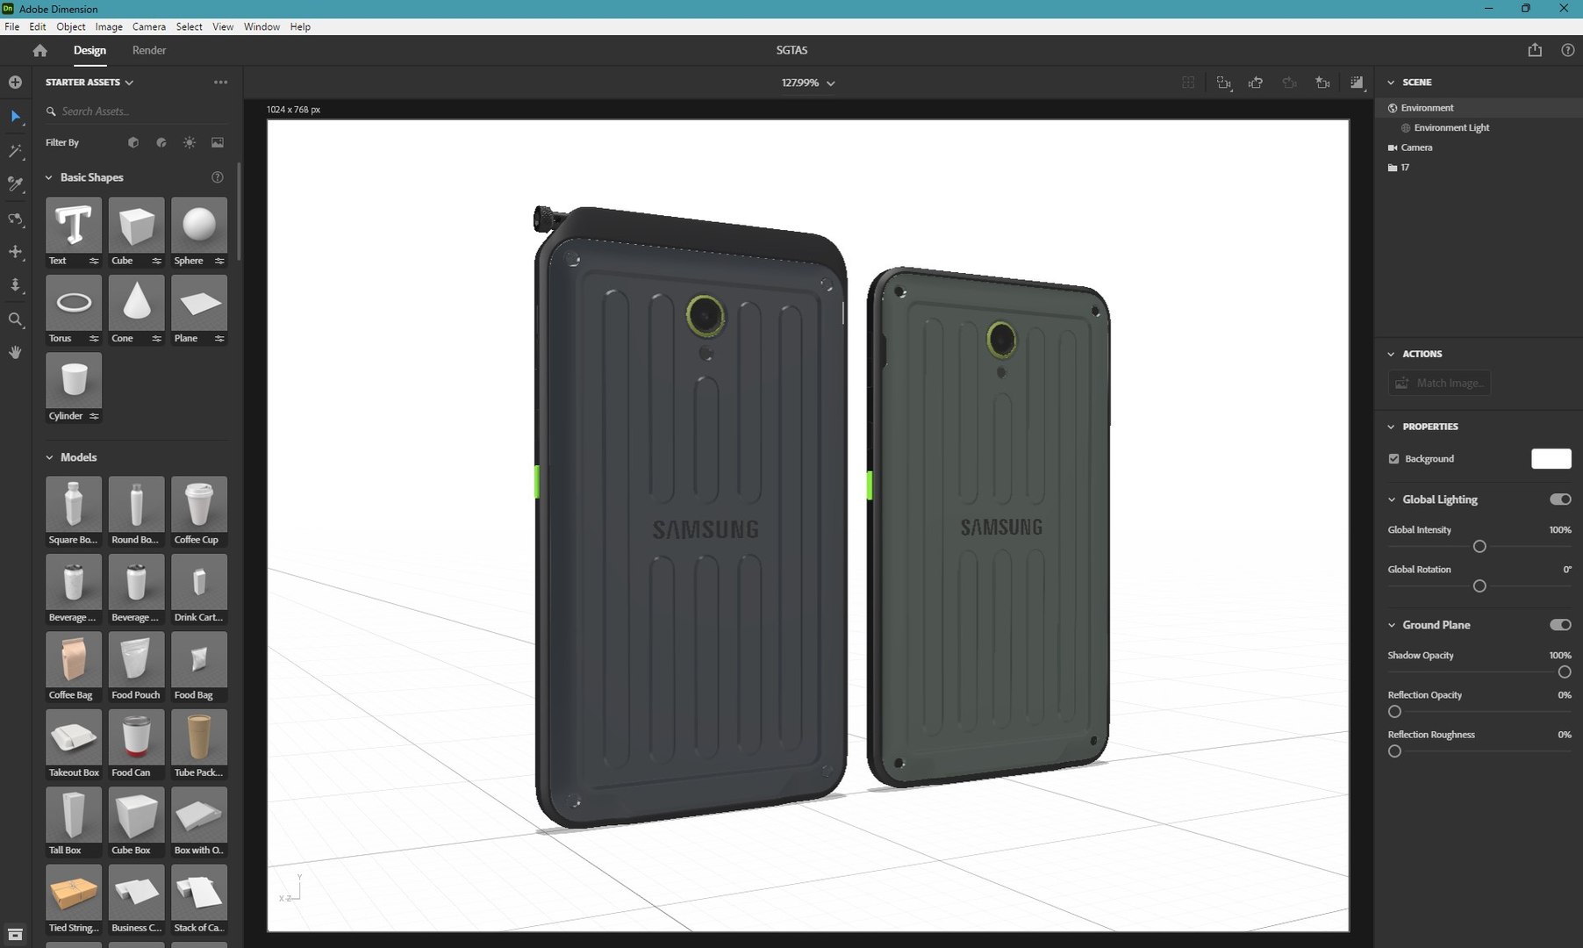Select the Sampler eyedropper tool
The image size is (1583, 948).
pyautogui.click(x=15, y=183)
